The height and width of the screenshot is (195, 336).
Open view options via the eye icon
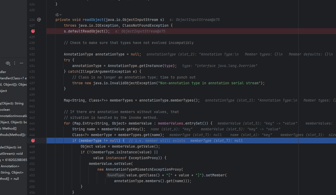(8, 63)
